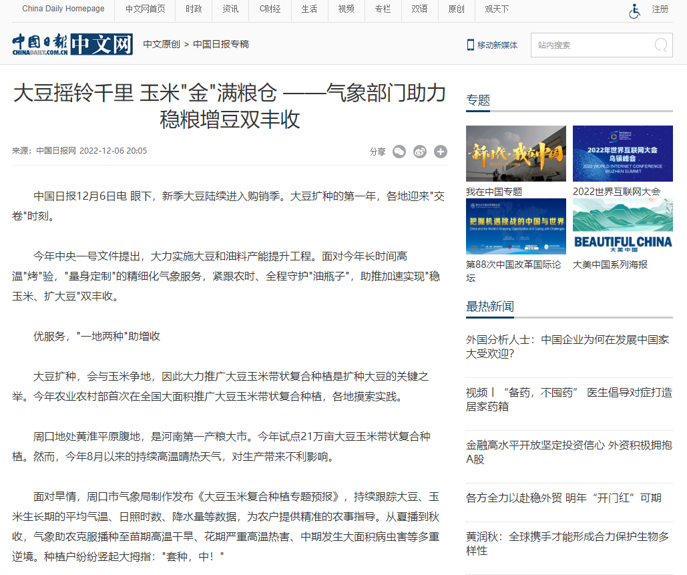The width and height of the screenshot is (687, 575).
Task: Open the C财经 navigation item
Action: click(270, 9)
